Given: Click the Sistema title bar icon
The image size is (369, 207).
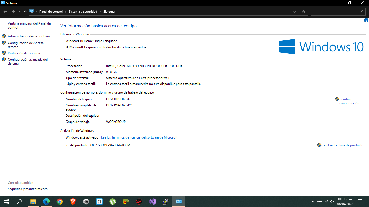Looking at the screenshot, I should click(x=3, y=3).
